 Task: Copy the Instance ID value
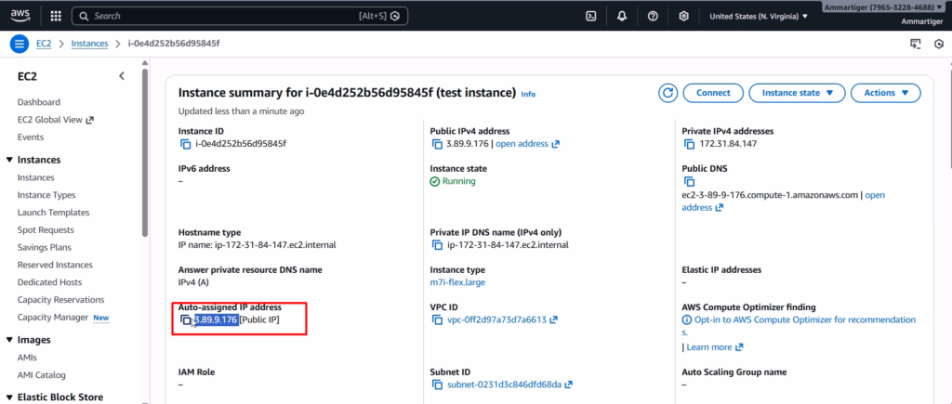pyautogui.click(x=184, y=144)
